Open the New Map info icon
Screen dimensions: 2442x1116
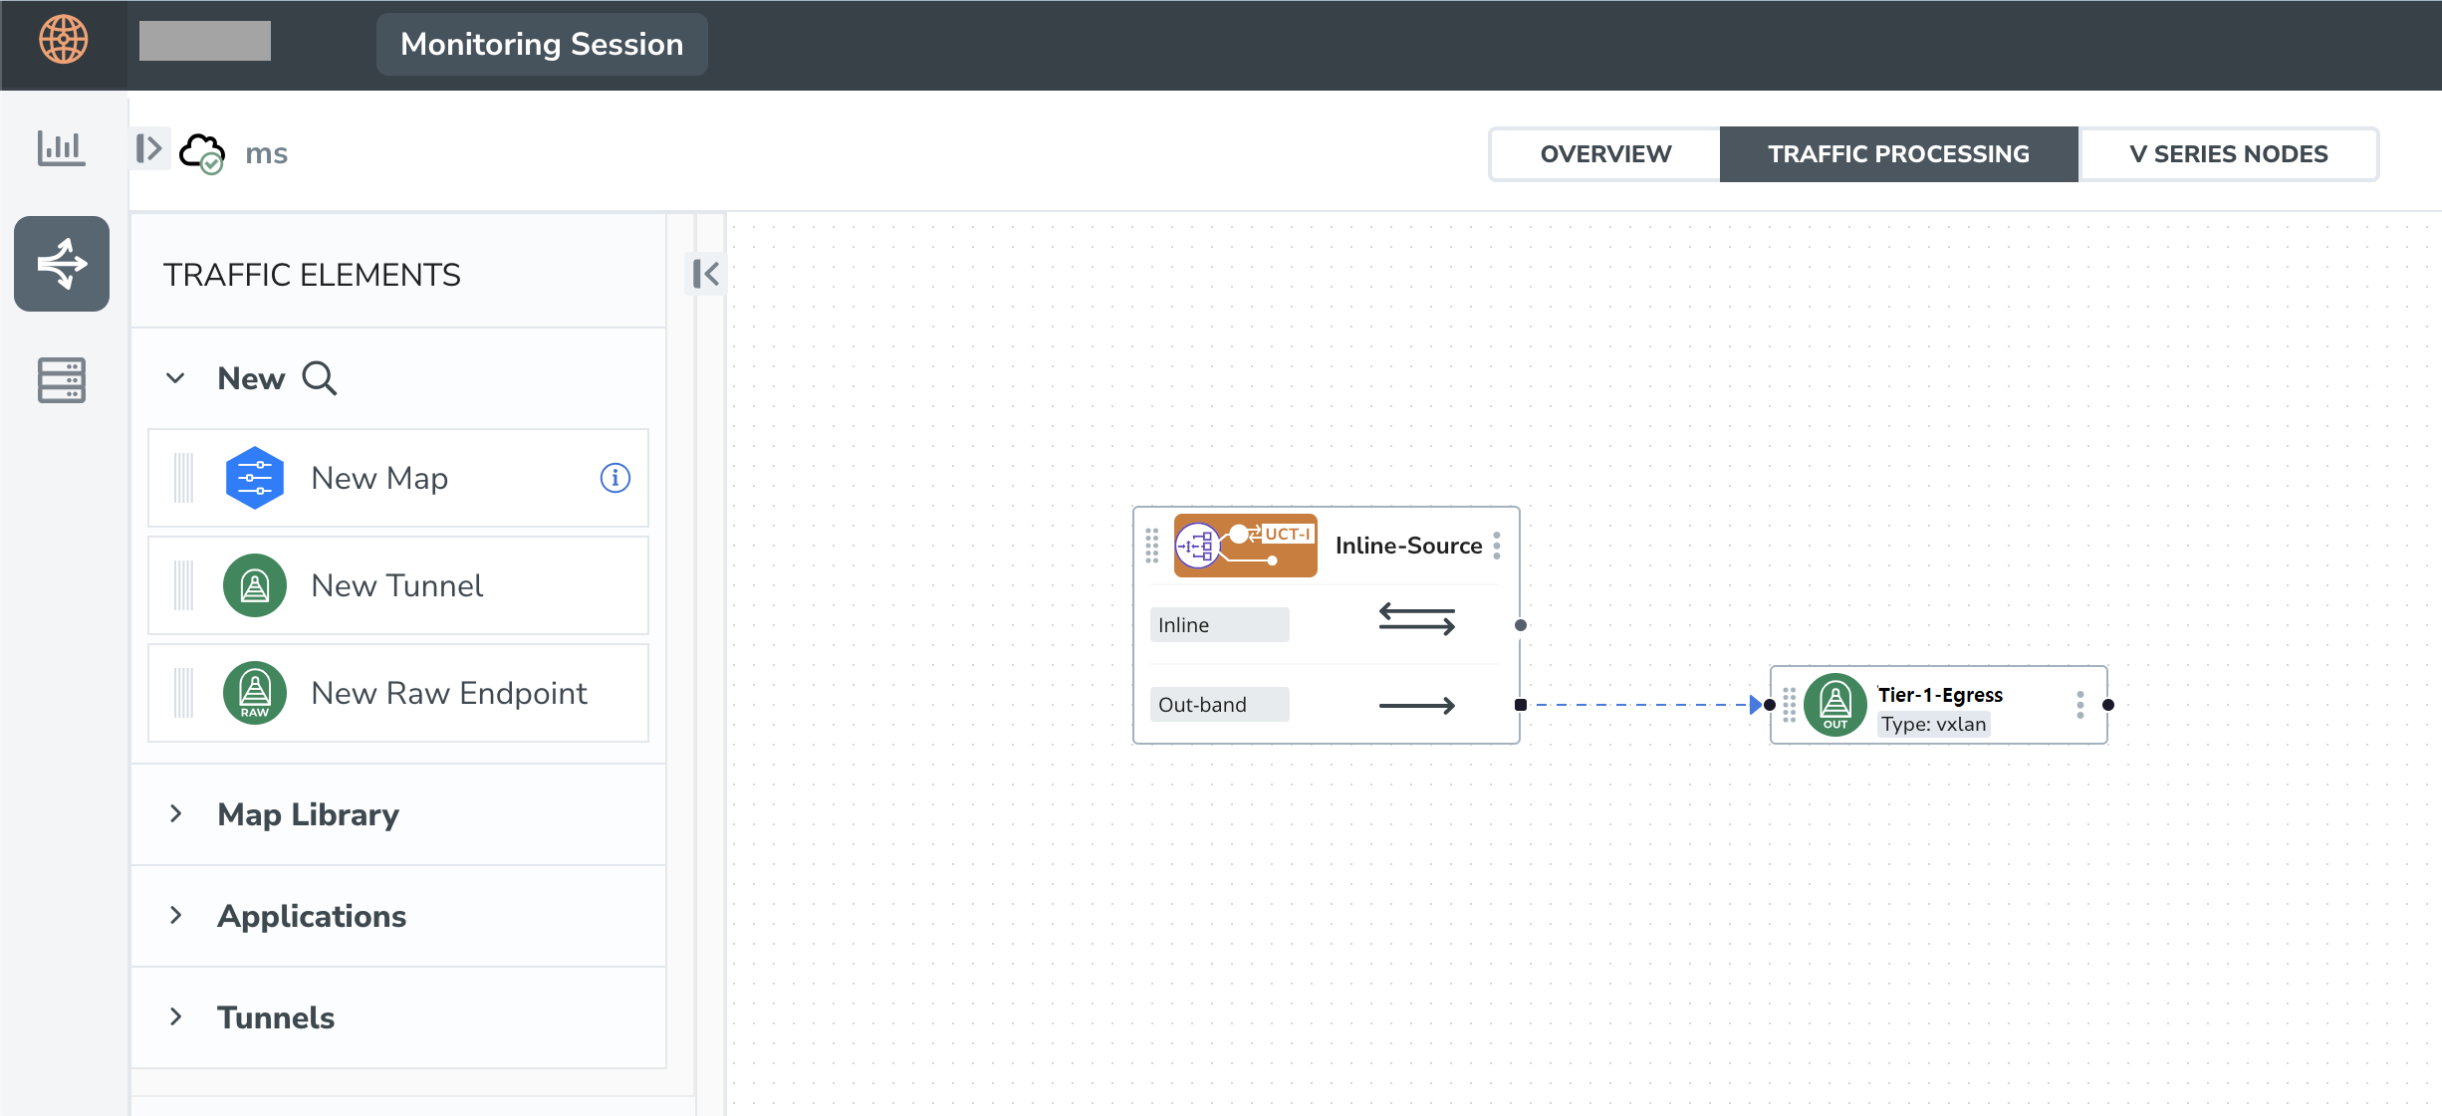point(614,478)
